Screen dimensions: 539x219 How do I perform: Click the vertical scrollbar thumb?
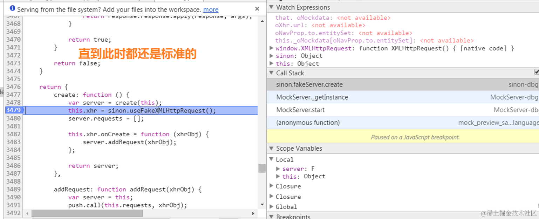(x=262, y=168)
